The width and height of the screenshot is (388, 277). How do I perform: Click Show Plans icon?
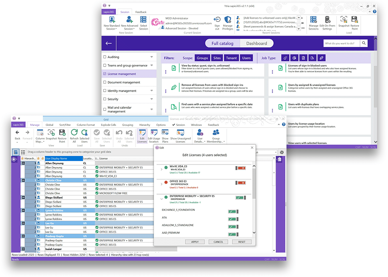165,133
